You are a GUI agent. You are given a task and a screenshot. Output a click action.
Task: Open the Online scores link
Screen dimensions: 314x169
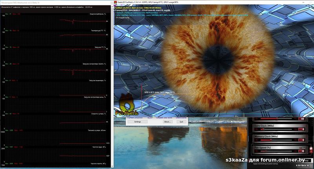click(181, 118)
